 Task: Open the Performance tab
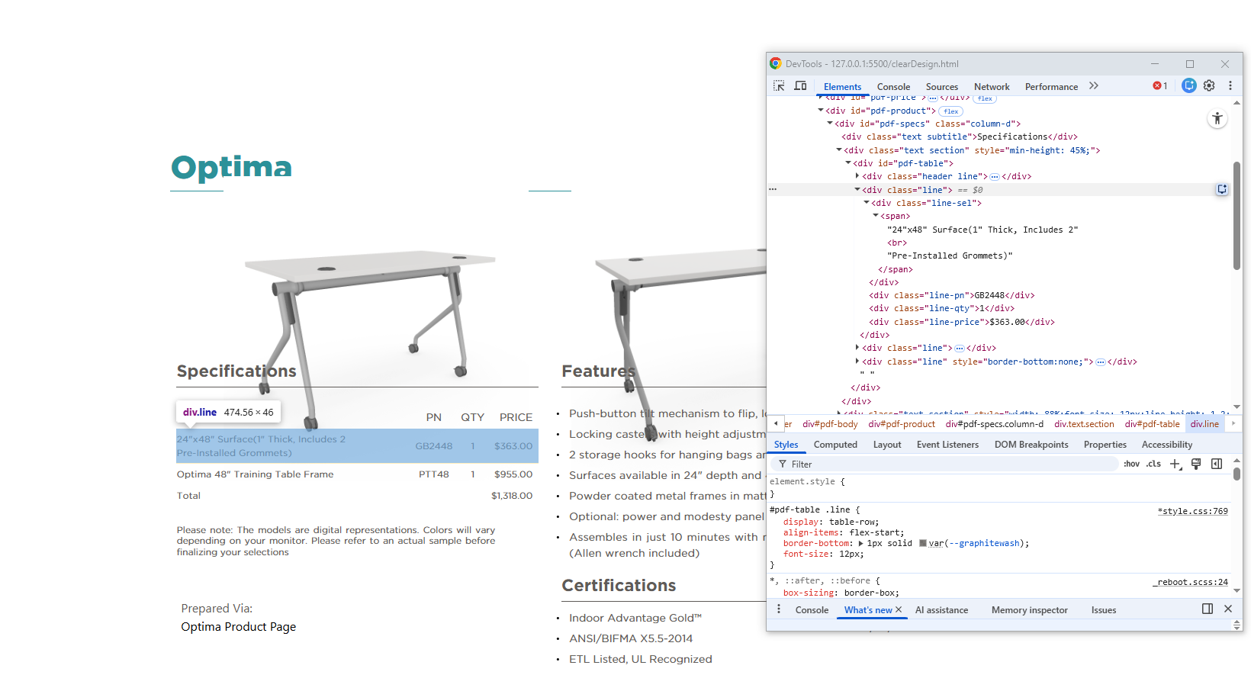point(1051,87)
